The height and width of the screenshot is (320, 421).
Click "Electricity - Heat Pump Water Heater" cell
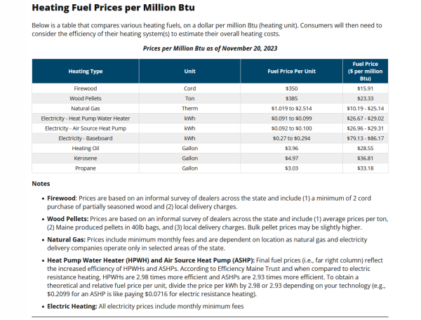point(86,119)
